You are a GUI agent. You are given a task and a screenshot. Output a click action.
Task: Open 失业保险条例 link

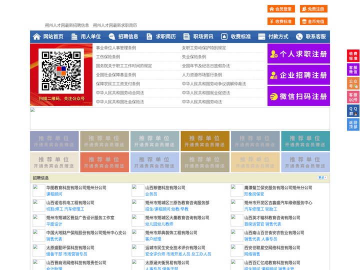click(194, 56)
